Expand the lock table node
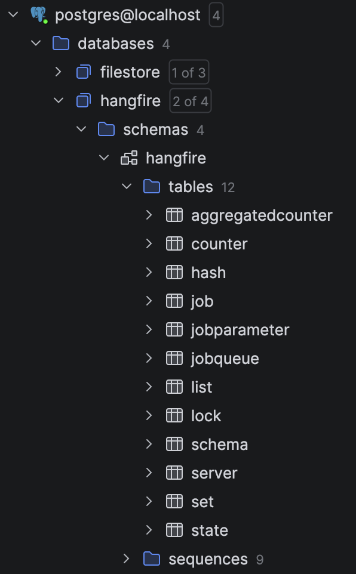 pos(149,415)
